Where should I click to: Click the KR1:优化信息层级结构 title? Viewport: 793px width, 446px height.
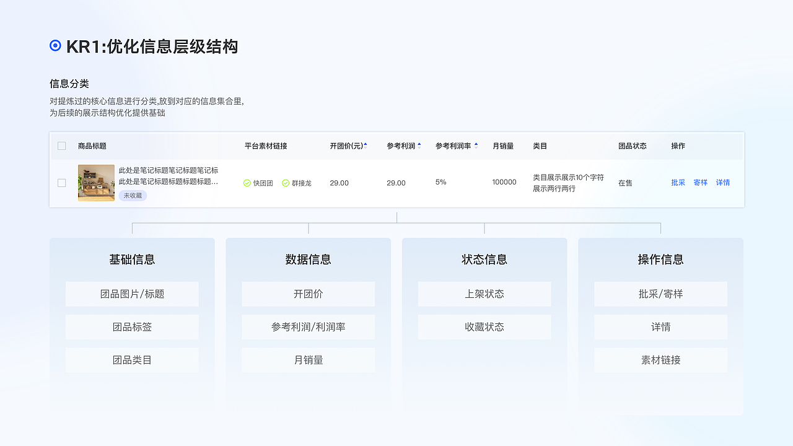(152, 46)
